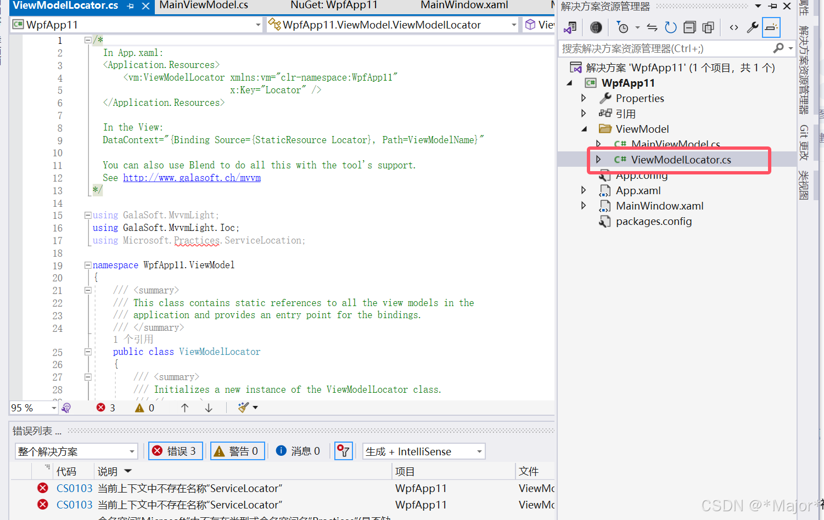Click the '1 个引用' CodeLens reference link
Image resolution: width=824 pixels, height=520 pixels.
click(133, 340)
